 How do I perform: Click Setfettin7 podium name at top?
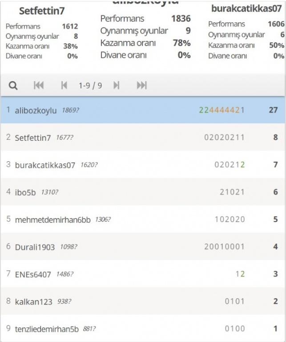coord(42,11)
